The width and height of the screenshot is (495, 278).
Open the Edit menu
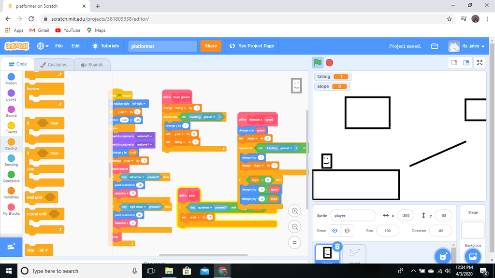(75, 46)
